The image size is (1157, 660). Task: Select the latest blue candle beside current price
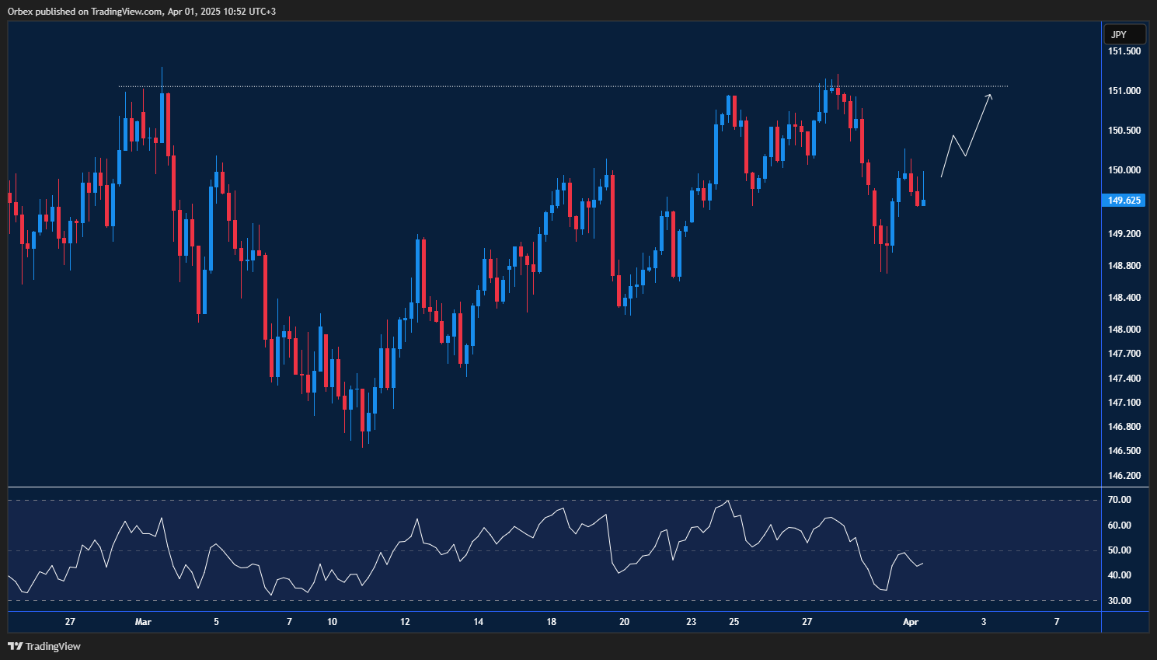click(923, 203)
